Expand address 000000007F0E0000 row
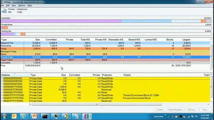The width and height of the screenshot is (214, 120). tap(2, 90)
